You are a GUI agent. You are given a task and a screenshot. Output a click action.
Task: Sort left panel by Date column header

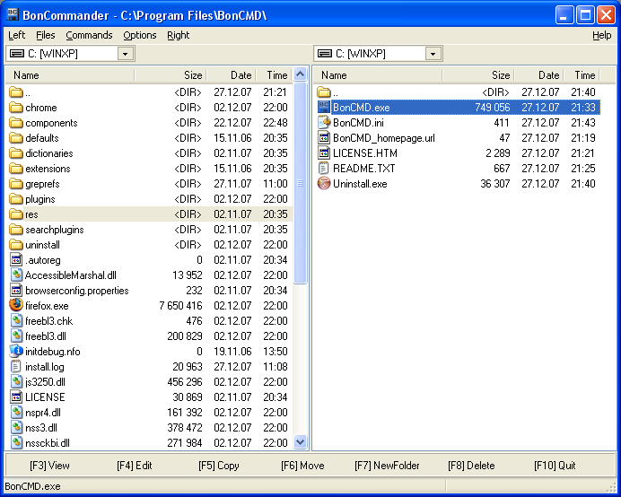point(232,74)
